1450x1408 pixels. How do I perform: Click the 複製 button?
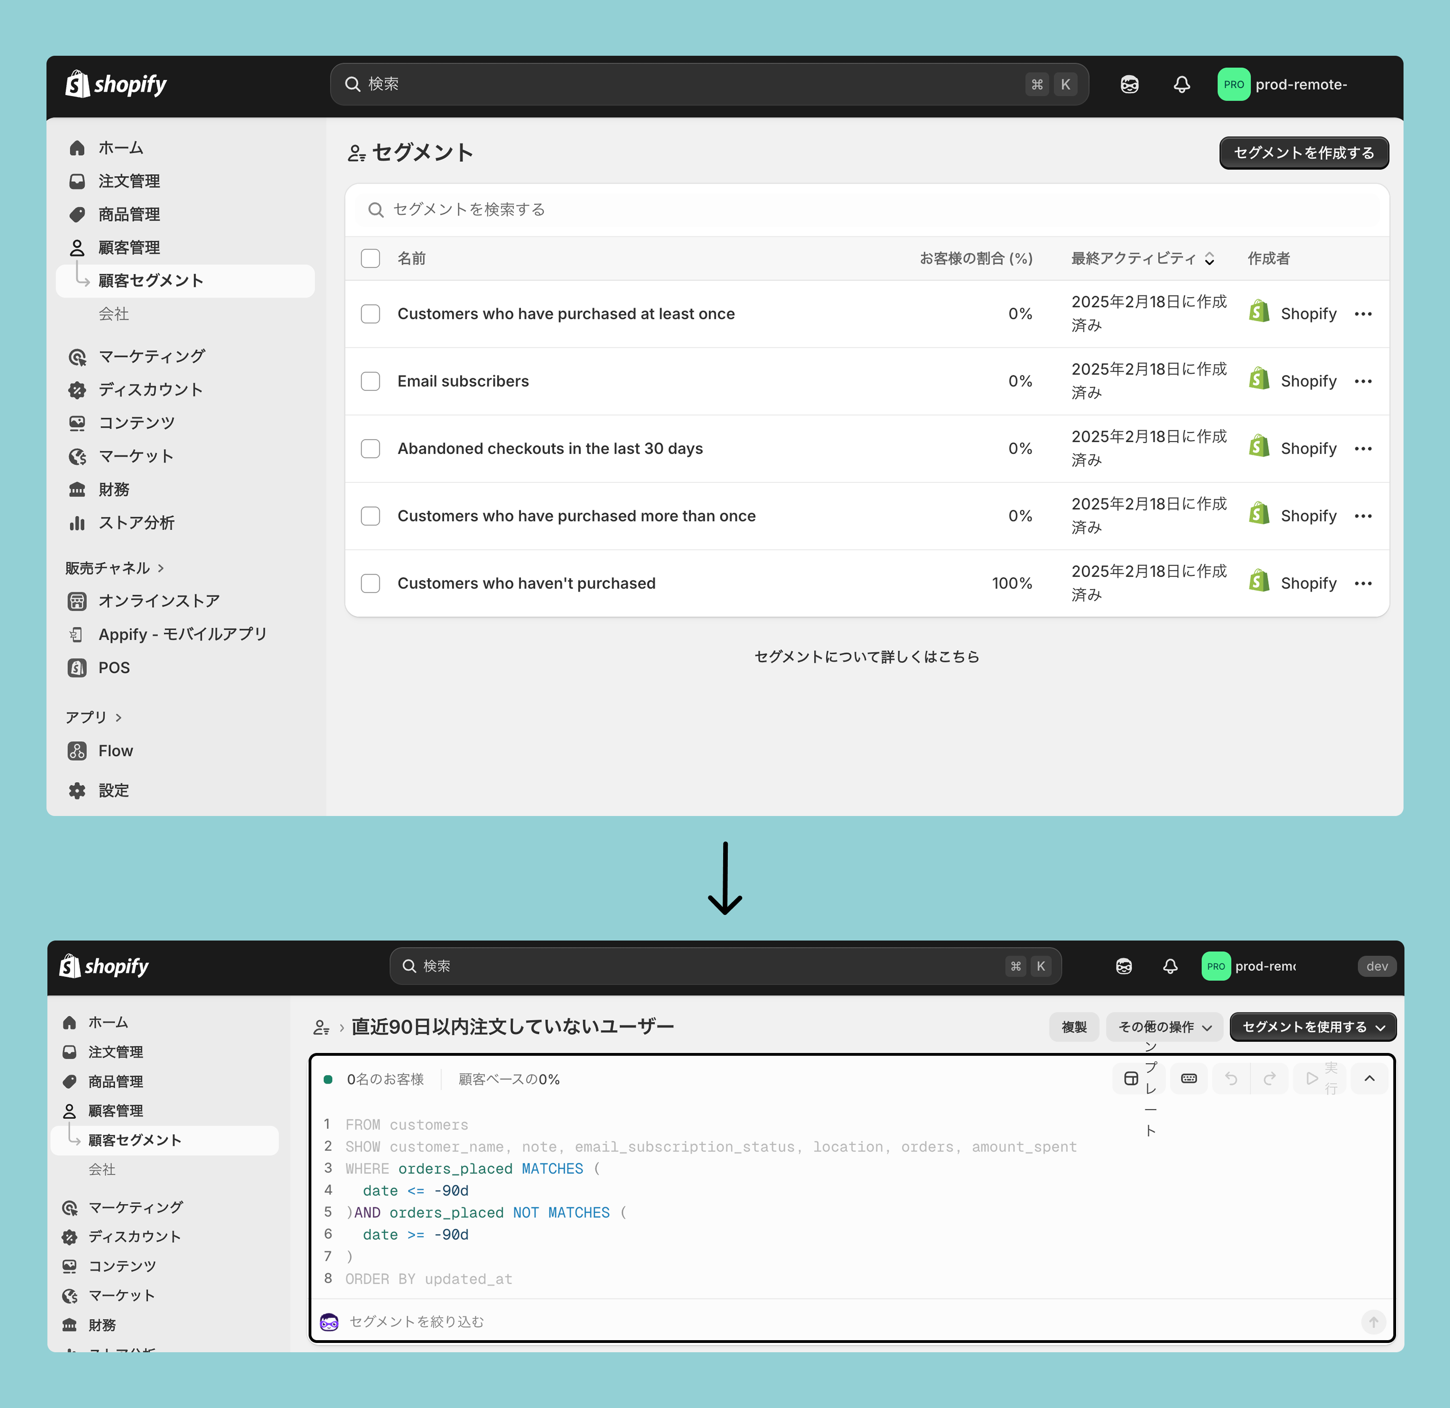[x=1074, y=1027]
